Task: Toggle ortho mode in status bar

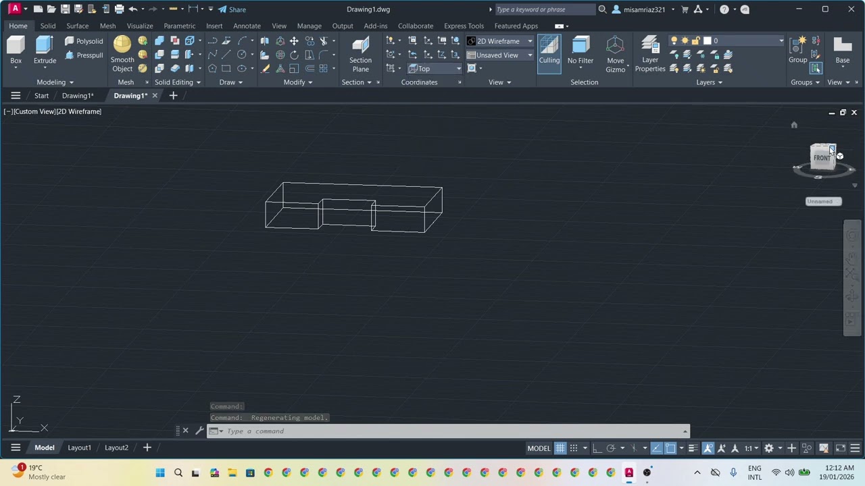Action: pos(597,448)
